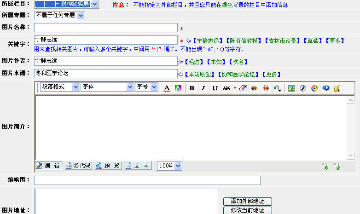The height and width of the screenshot is (214, 360).
Task: Open the font text color picker
Action: [167, 88]
